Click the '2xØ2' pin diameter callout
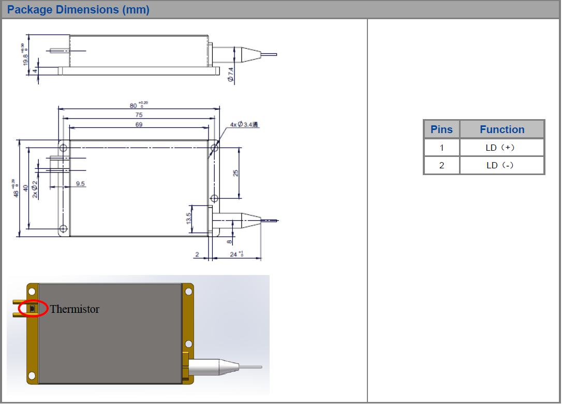The image size is (562, 404). [x=35, y=190]
